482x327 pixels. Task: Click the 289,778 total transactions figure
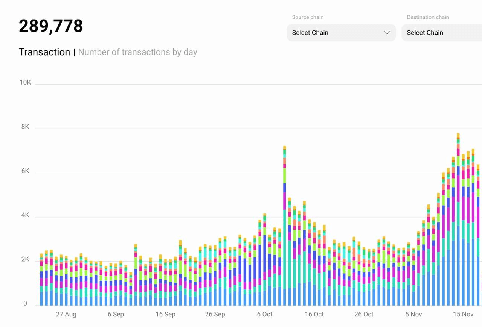[x=51, y=26]
